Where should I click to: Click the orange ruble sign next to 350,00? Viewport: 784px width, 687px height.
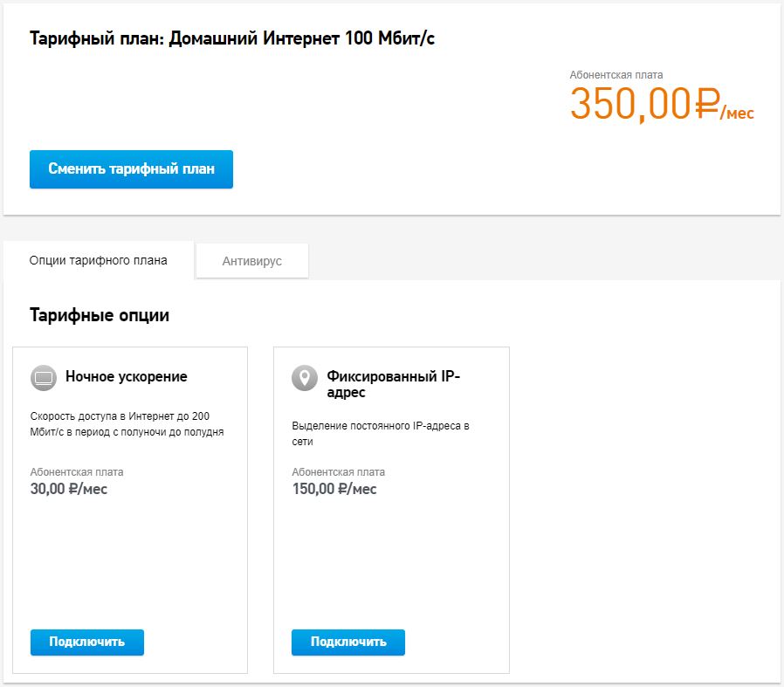click(707, 102)
